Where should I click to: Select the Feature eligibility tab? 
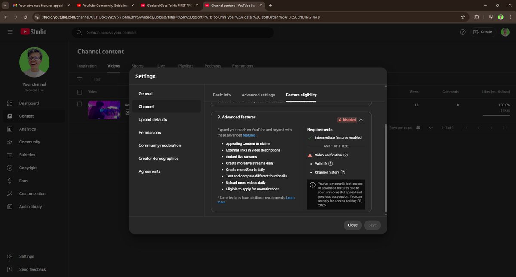point(301,95)
